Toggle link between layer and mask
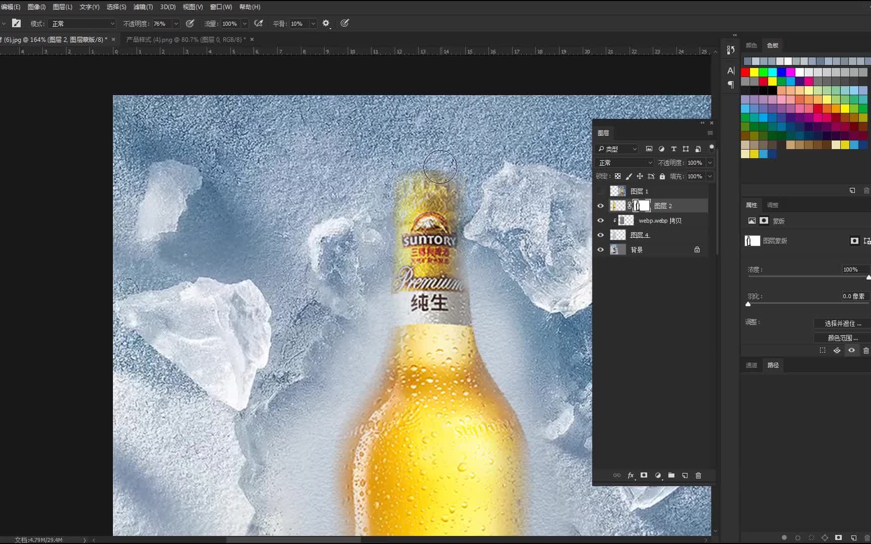Screen dimensions: 871x544 [x=630, y=206]
